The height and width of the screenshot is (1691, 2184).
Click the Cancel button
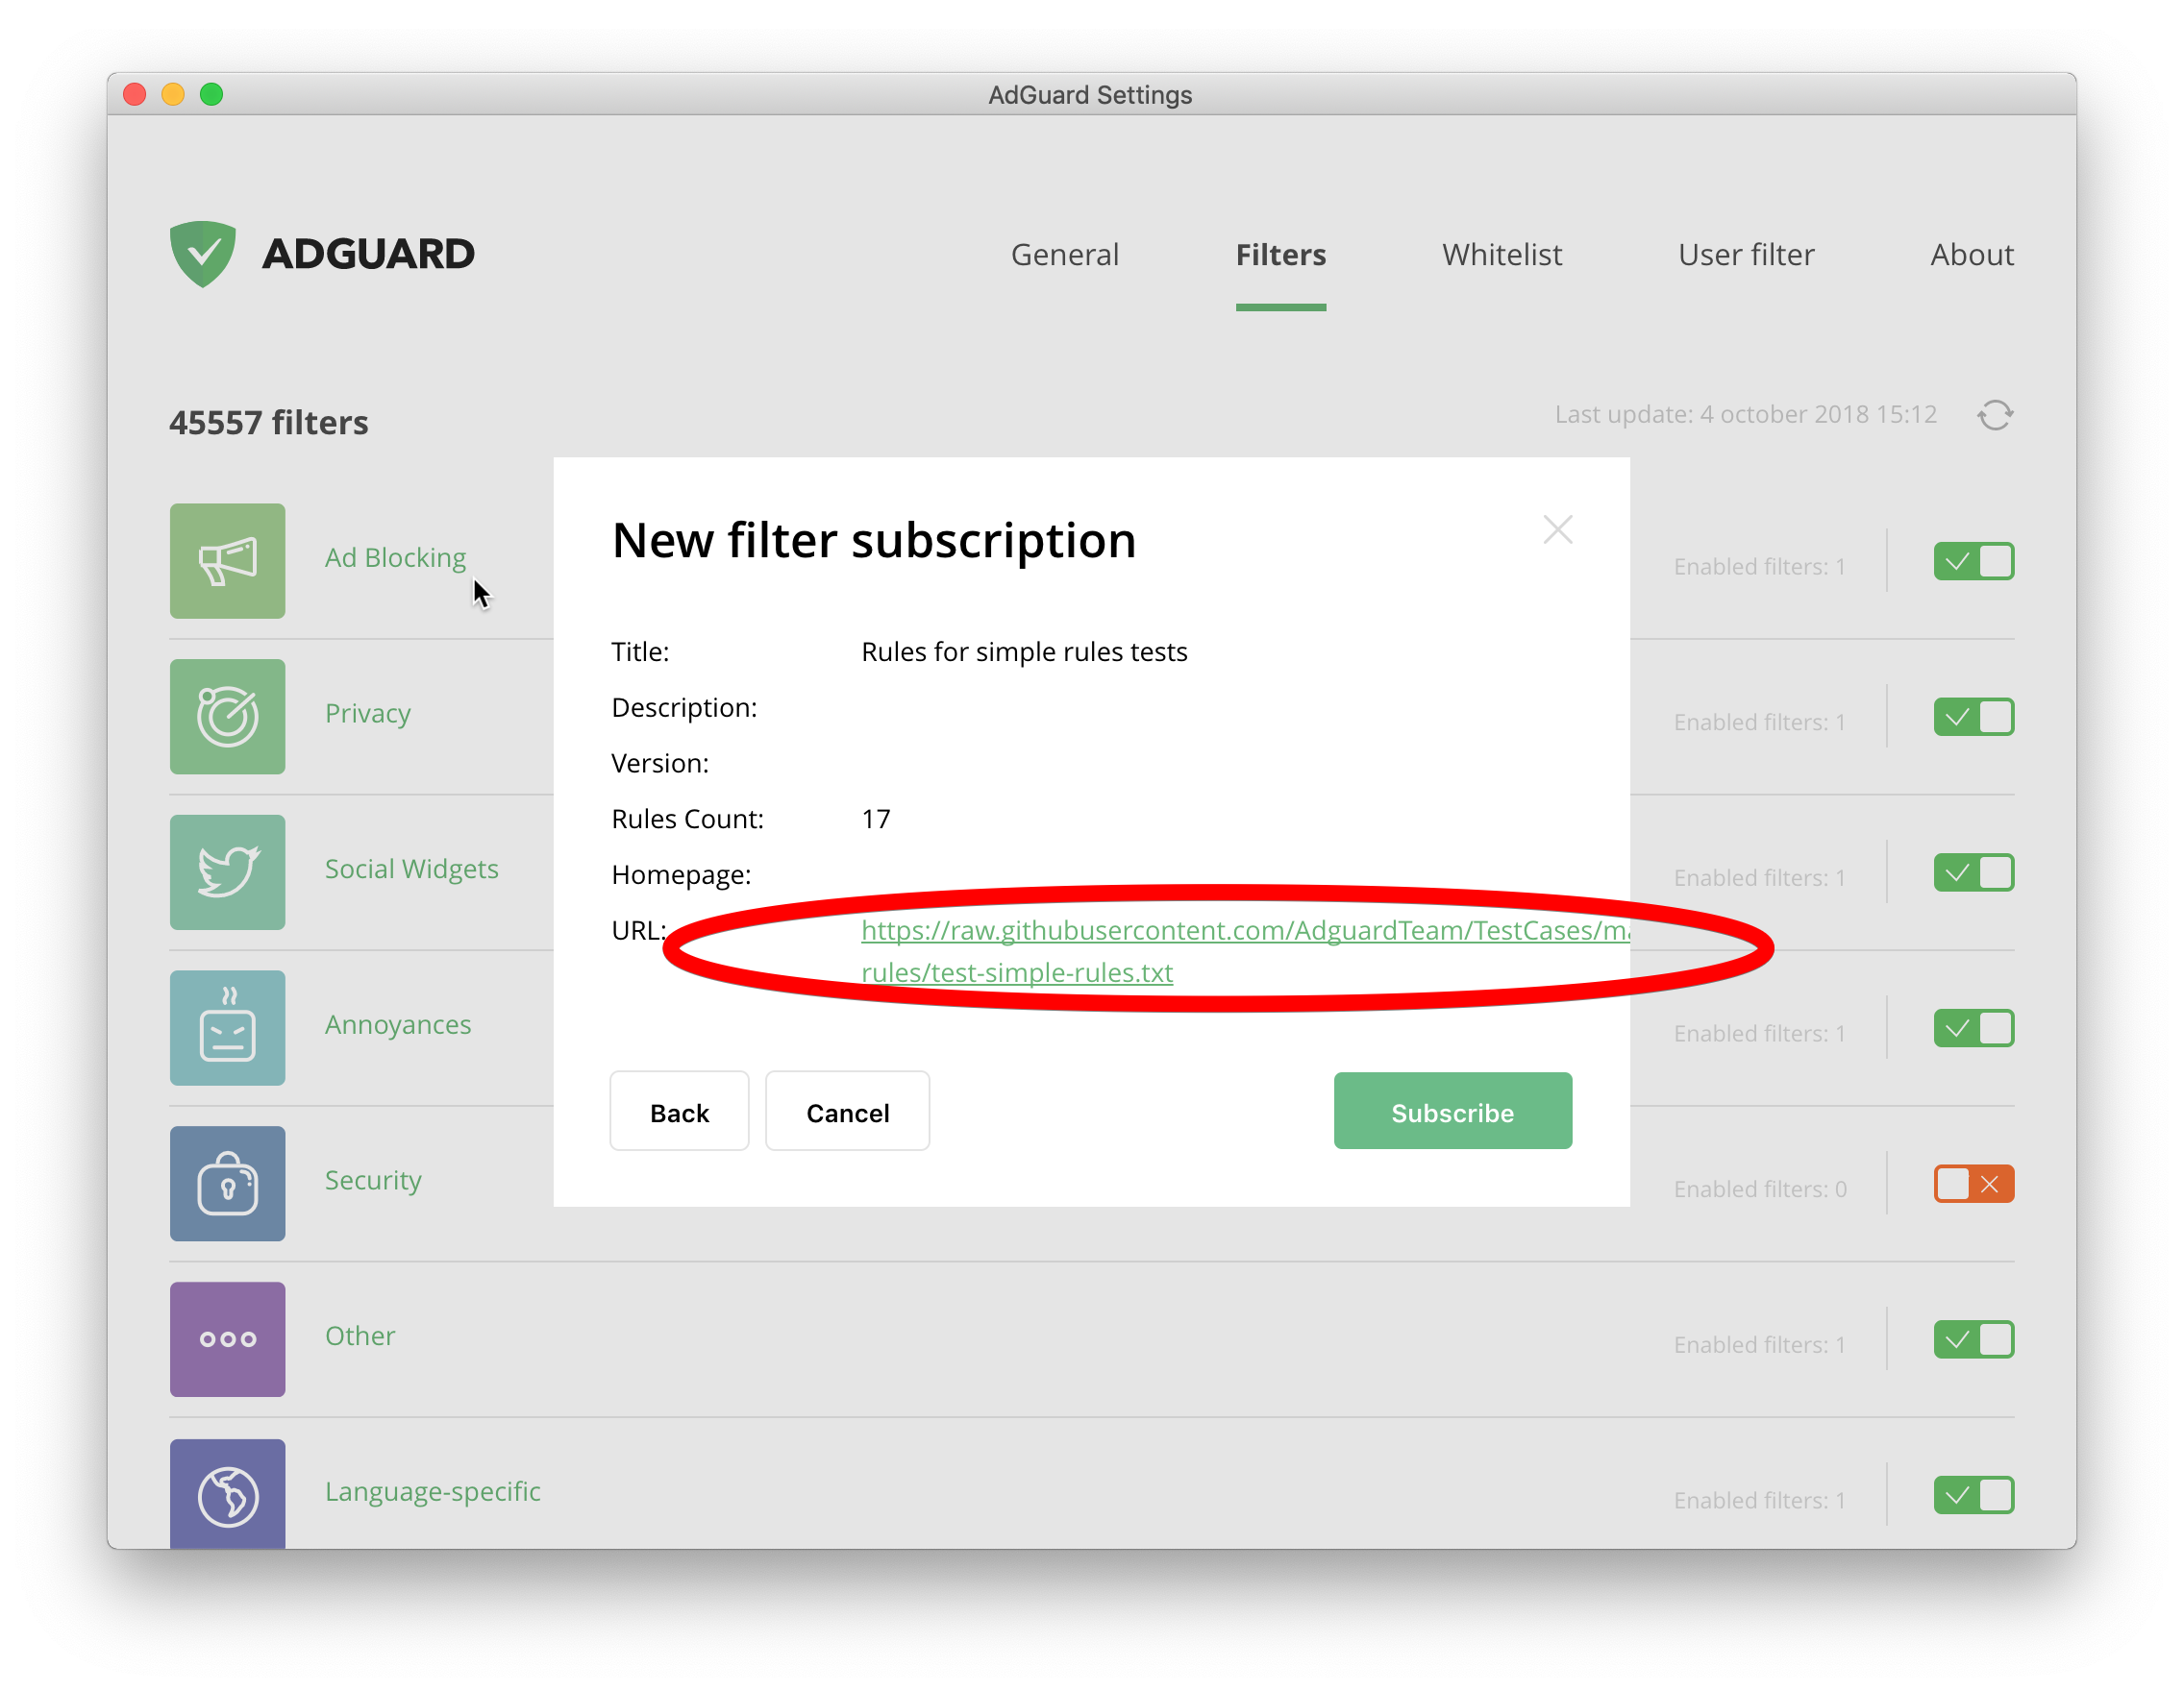tap(846, 1112)
